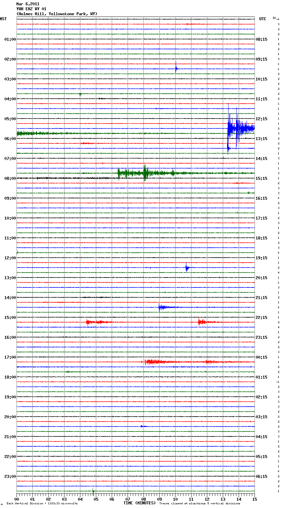281x508 pixels.
Task: Select MST time label 10:00
Action: pos(10,218)
